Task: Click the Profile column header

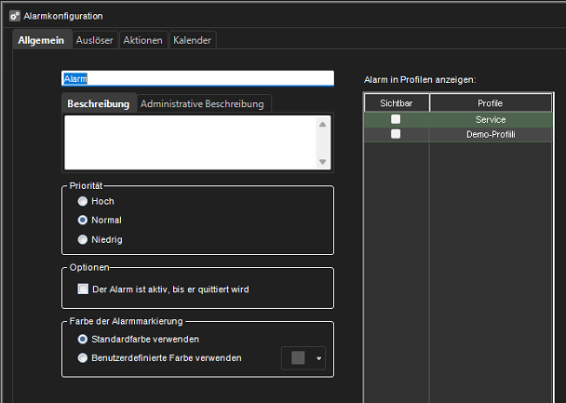Action: click(491, 102)
